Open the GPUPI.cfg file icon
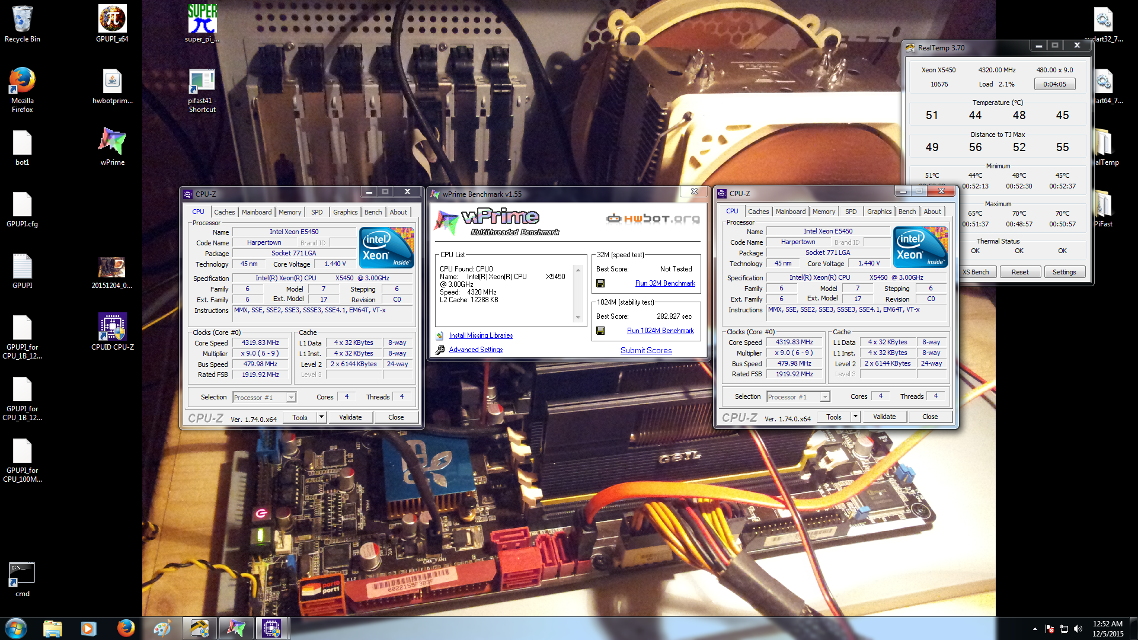Screen dimensions: 1138x640 click(x=22, y=210)
